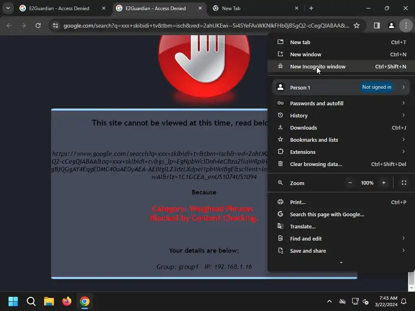The height and width of the screenshot is (311, 415).
Task: Click the trash icon beside Clear browsing data
Action: (280, 164)
